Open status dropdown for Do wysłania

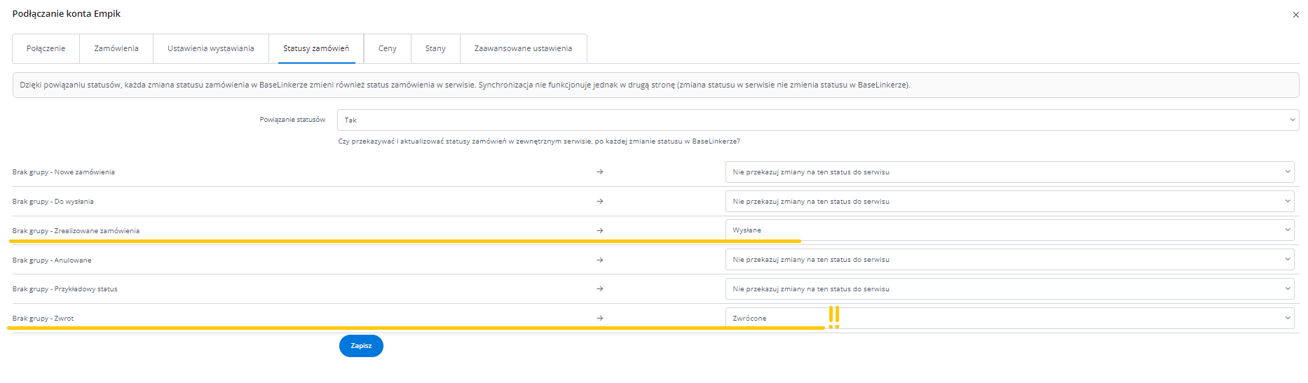coord(1009,201)
